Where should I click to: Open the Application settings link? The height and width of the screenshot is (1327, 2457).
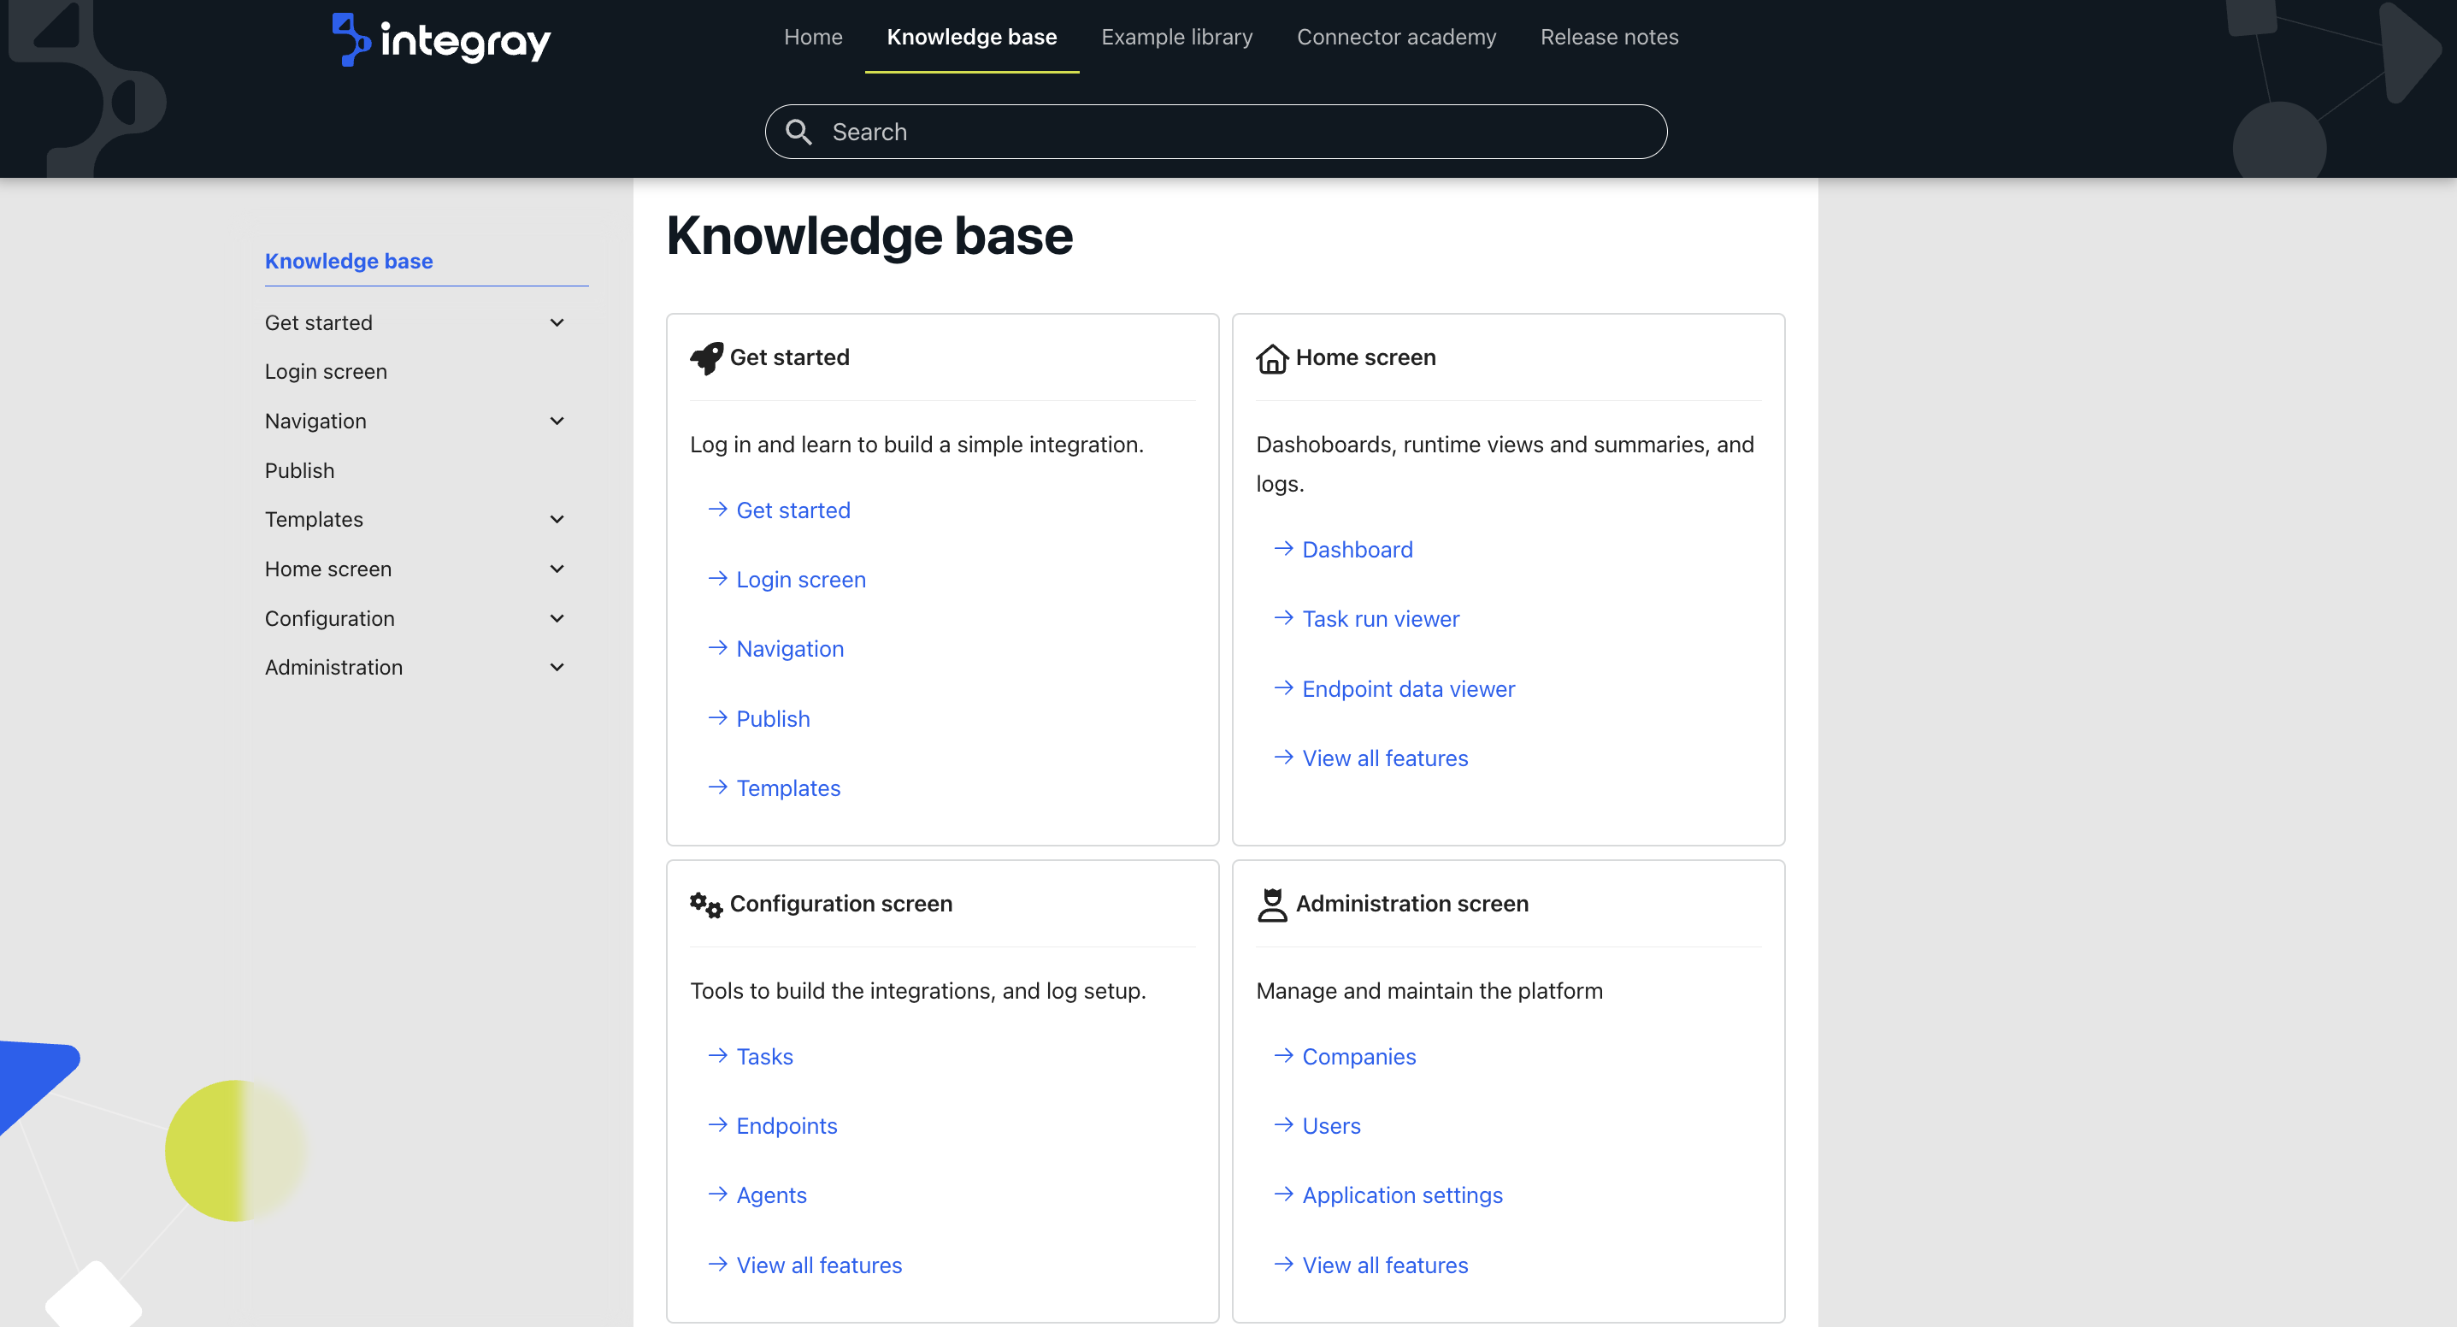point(1402,1195)
